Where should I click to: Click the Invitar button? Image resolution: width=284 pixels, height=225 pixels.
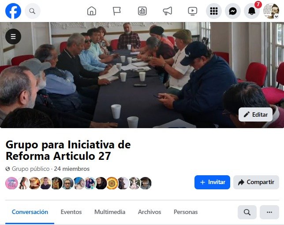[212, 182]
